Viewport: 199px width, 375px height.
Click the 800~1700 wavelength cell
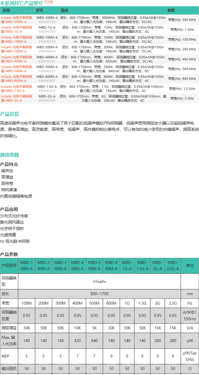(x=99, y=294)
